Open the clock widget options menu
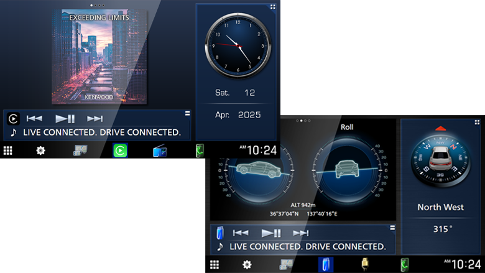This screenshot has height=273, width=485. tap(272, 7)
